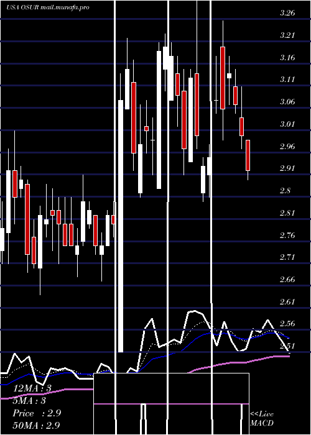Click the 2.61 price axis label
311x435 pixels.
287,301
